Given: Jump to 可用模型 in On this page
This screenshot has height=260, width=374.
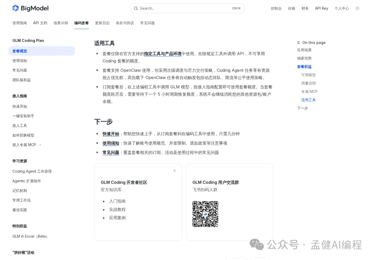Looking at the screenshot, I should pos(308,75).
